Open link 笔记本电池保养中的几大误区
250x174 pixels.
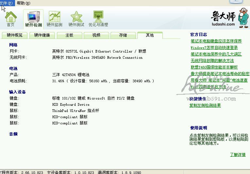click(x=216, y=54)
